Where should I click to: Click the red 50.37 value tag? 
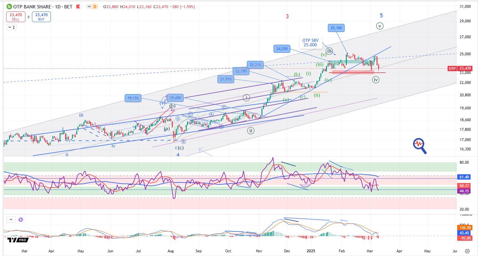click(x=464, y=185)
